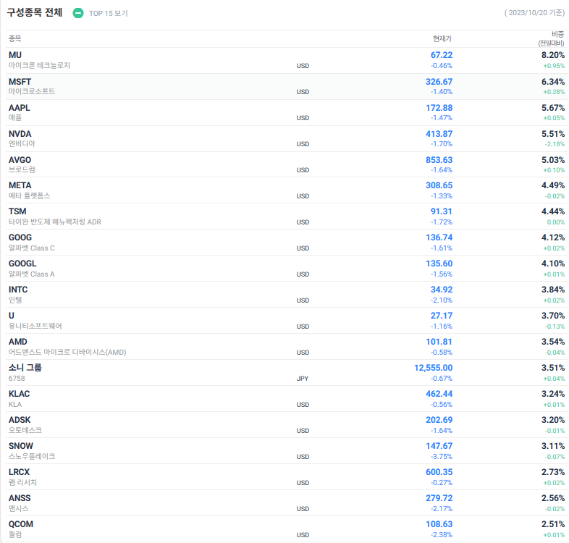Open the U ticker for 유니티소프트웨어
The width and height of the screenshot is (569, 543).
click(12, 316)
